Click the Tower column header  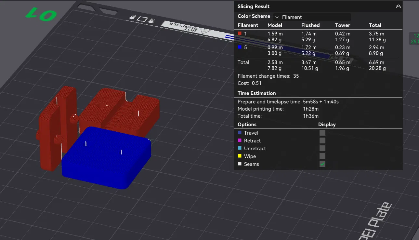(x=343, y=25)
